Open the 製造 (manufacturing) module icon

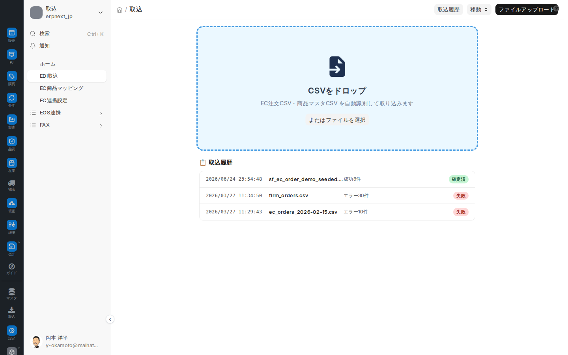12,120
